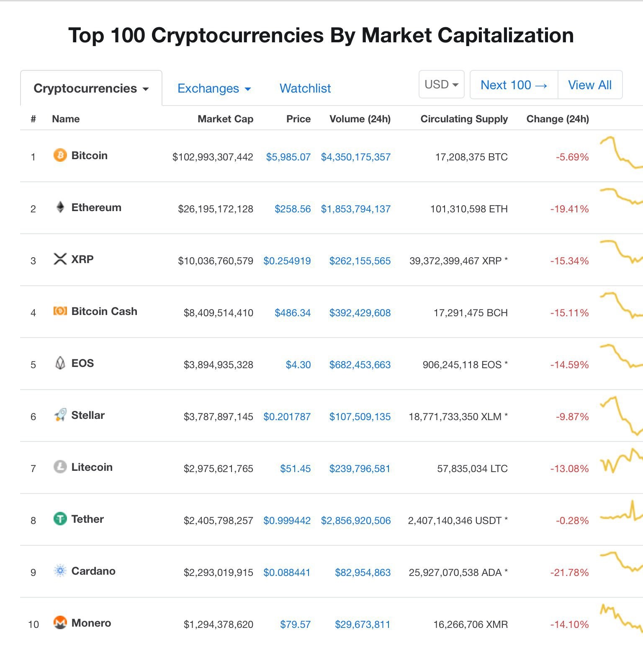Click the Bitcoin Cash logo icon
Screen dimensions: 643x648
60,311
